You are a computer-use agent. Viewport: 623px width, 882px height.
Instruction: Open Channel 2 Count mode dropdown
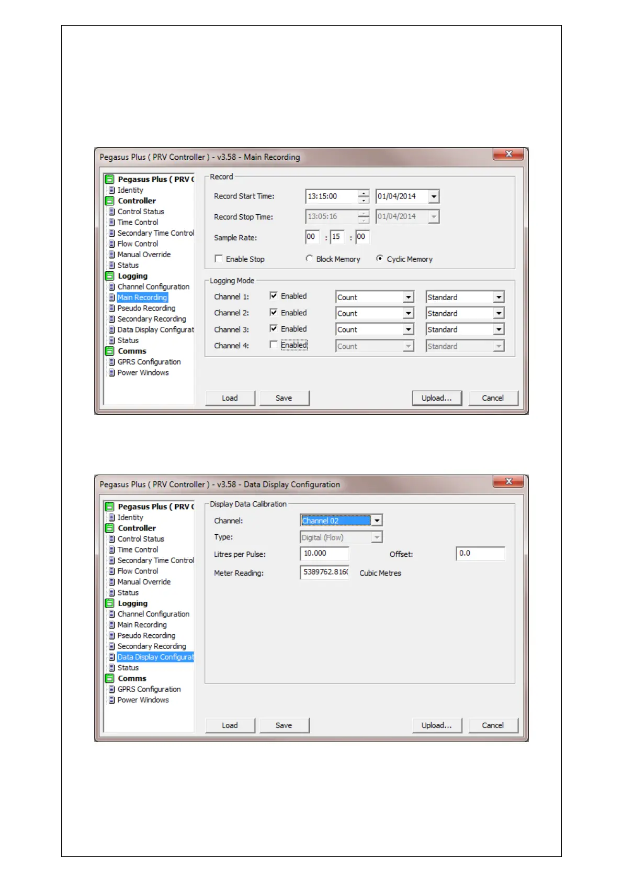tap(409, 313)
